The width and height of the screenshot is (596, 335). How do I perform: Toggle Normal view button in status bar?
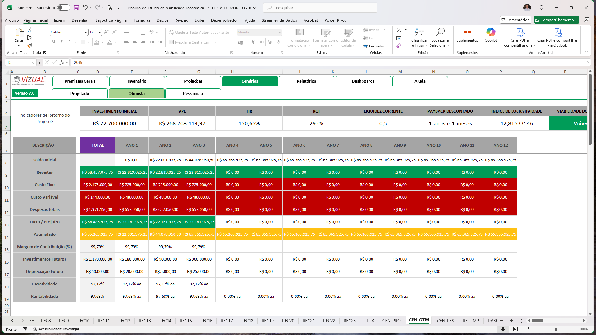coord(503,329)
